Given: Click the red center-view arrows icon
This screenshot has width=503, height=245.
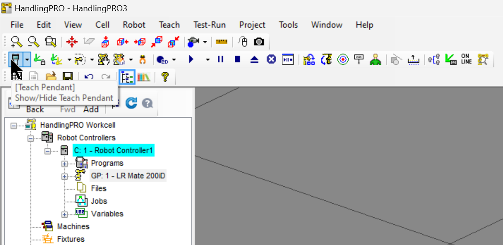Looking at the screenshot, I should tap(72, 42).
